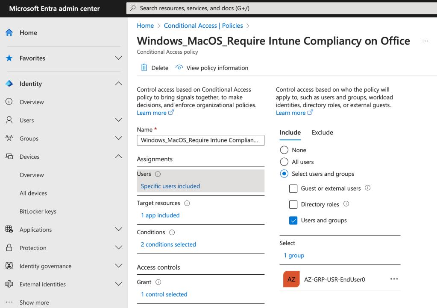Screen dimensions: 437x308
Task: Switch to the Exclude tab
Action: pos(322,133)
